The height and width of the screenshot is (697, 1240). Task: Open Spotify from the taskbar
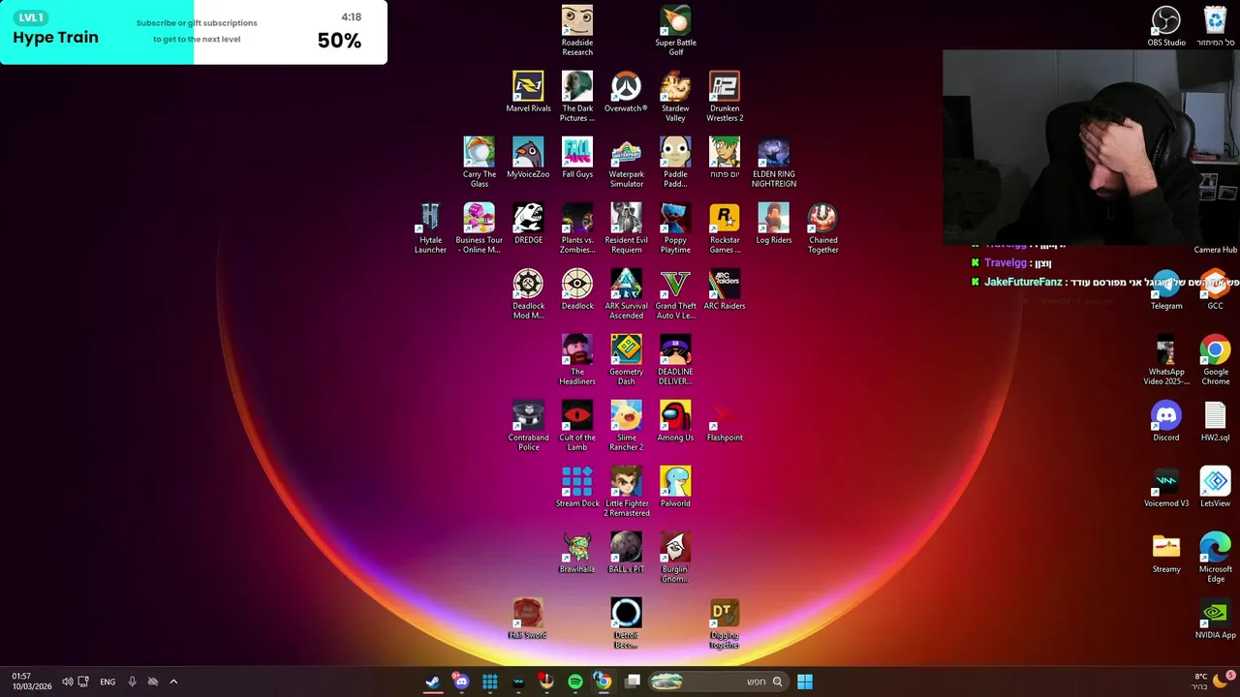click(575, 682)
